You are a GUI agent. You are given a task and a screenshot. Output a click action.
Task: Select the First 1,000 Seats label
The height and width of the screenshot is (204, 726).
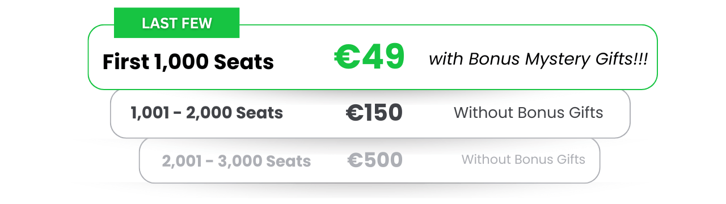click(x=188, y=62)
